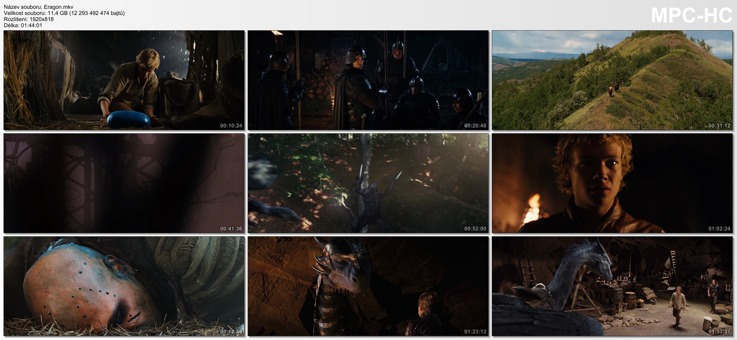
Task: Select the thumbnail at 01:12:49
Action: 124,286
